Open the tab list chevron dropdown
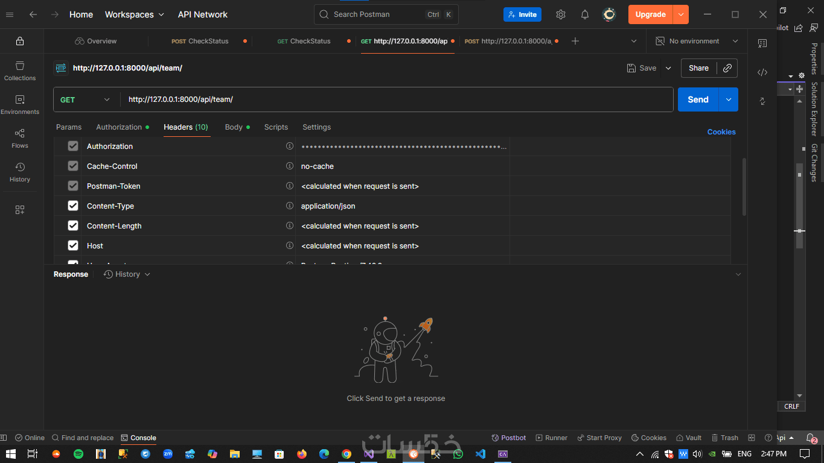824x463 pixels. click(x=634, y=41)
